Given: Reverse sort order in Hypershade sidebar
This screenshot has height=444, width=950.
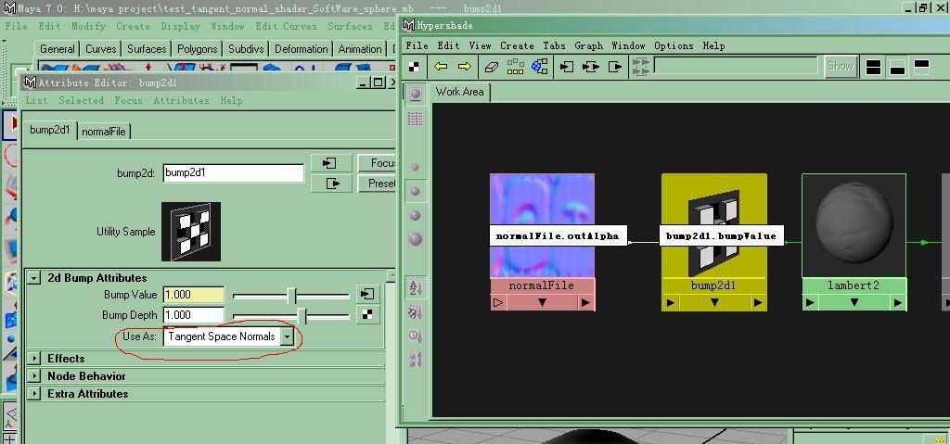Looking at the screenshot, I should pos(416,360).
